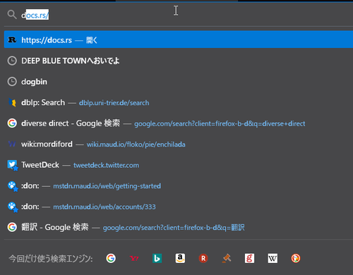Click the paw icon beside getting-started

click(x=13, y=186)
